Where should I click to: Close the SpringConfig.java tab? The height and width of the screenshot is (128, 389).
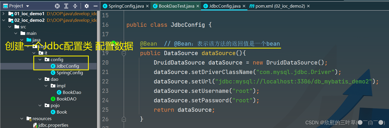[147, 6]
